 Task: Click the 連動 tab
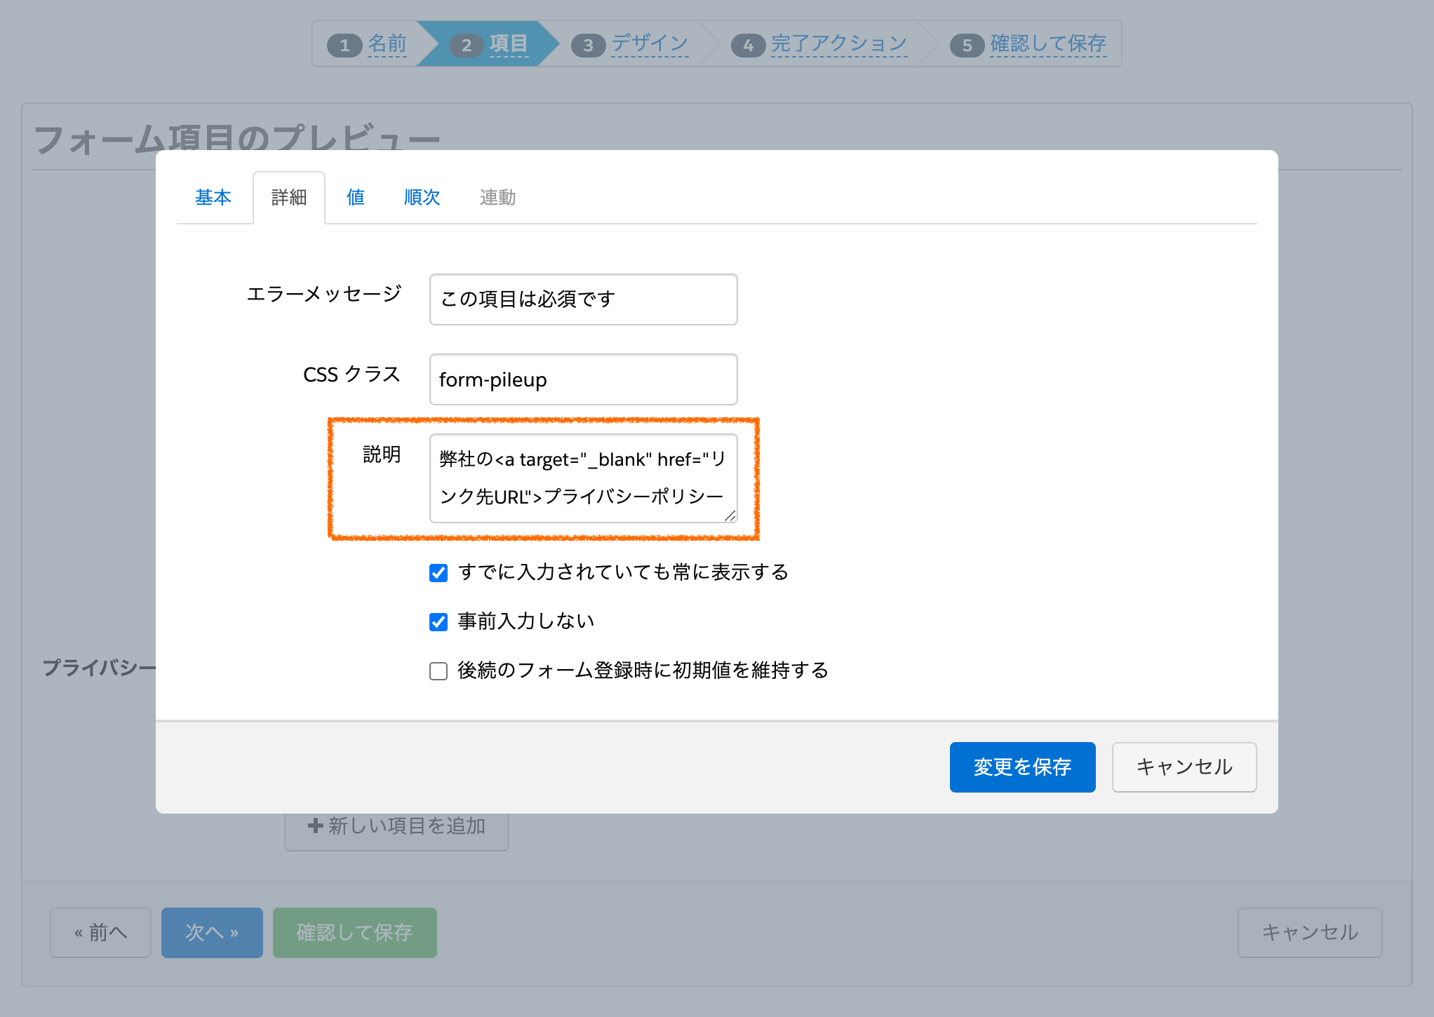(497, 198)
